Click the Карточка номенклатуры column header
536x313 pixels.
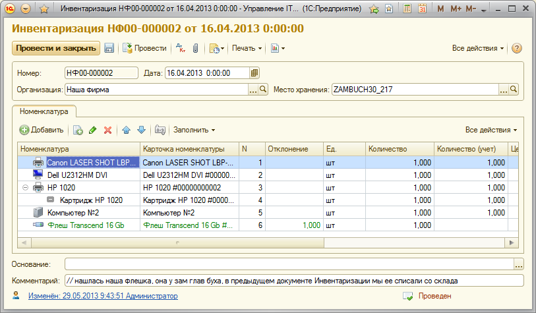189,149
